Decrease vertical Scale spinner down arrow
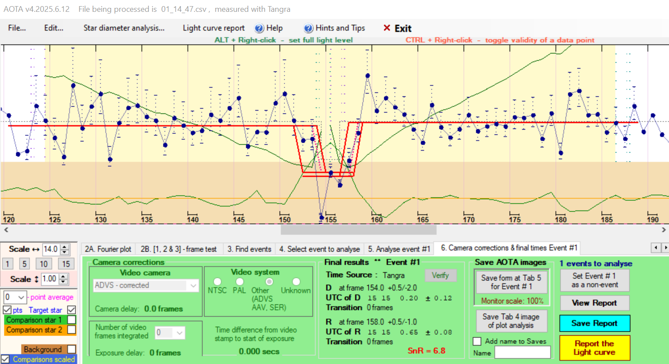This screenshot has width=669, height=364. coord(64,282)
